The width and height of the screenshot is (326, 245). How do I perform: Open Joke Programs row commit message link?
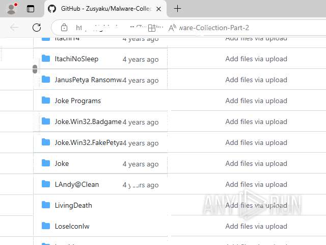(x=256, y=101)
